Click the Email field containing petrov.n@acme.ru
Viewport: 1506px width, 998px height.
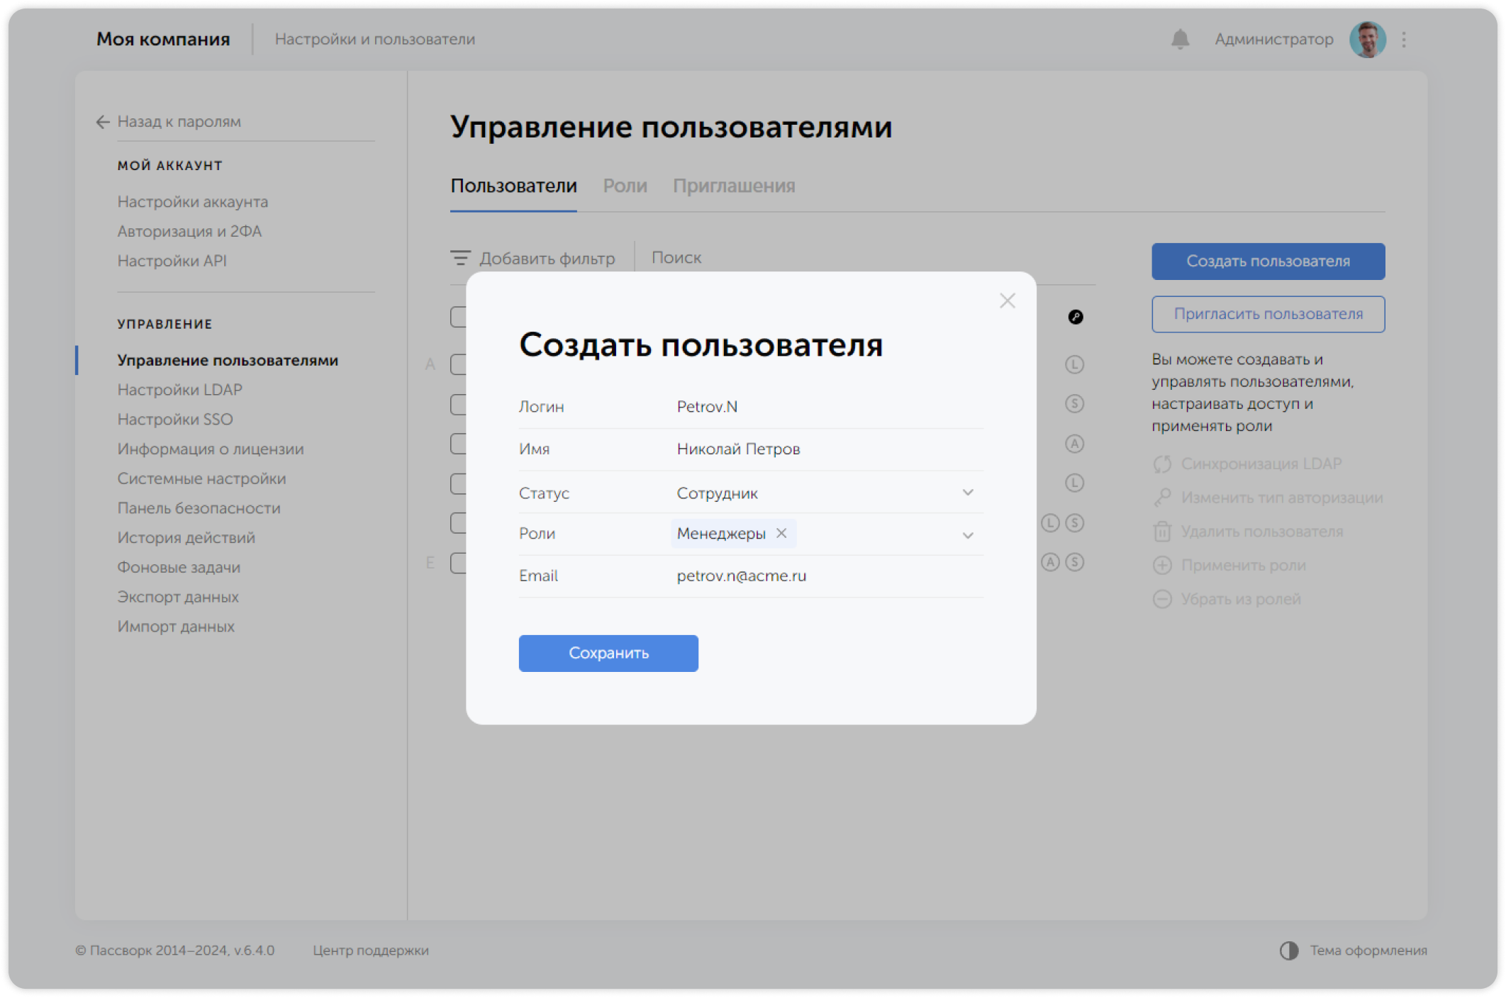pyautogui.click(x=741, y=576)
